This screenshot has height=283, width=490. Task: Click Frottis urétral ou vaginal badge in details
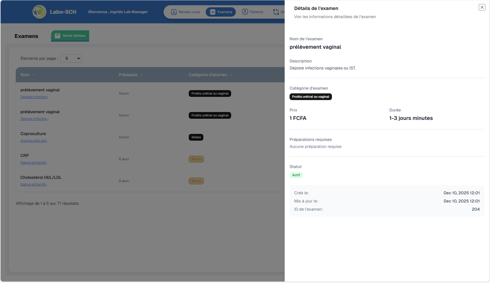click(x=310, y=97)
